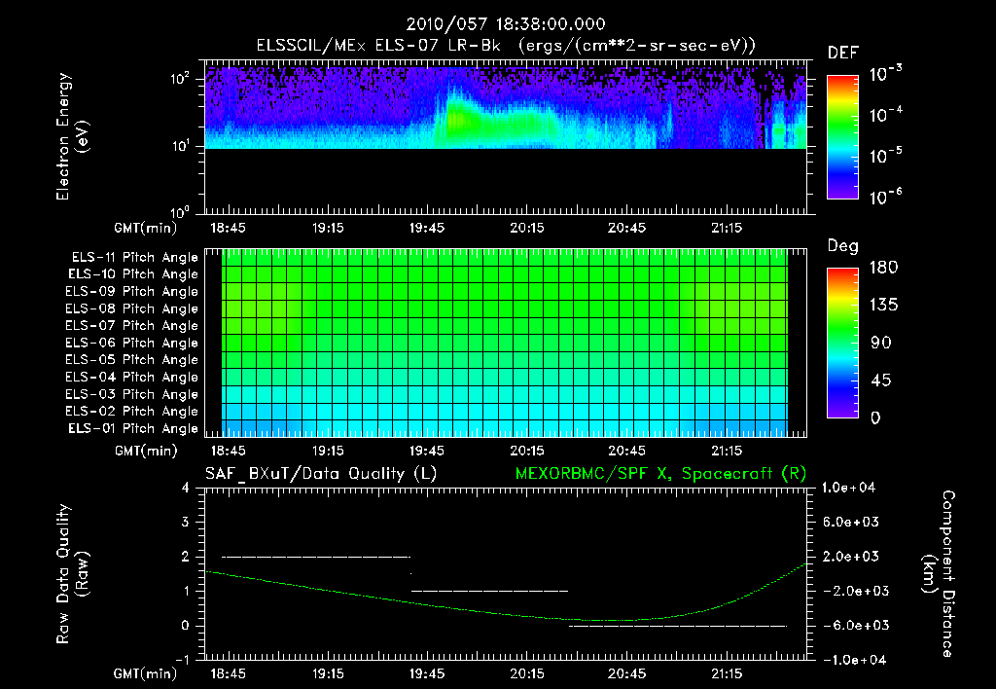The image size is (996, 689).
Task: Select the 0 degree scale label
Action: coord(875,417)
